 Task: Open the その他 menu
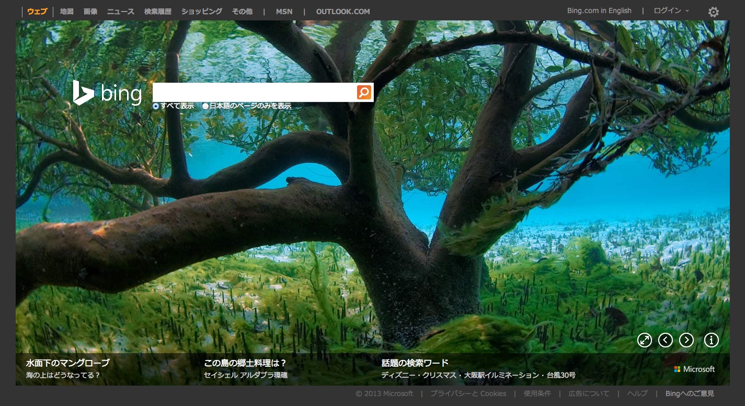point(242,12)
